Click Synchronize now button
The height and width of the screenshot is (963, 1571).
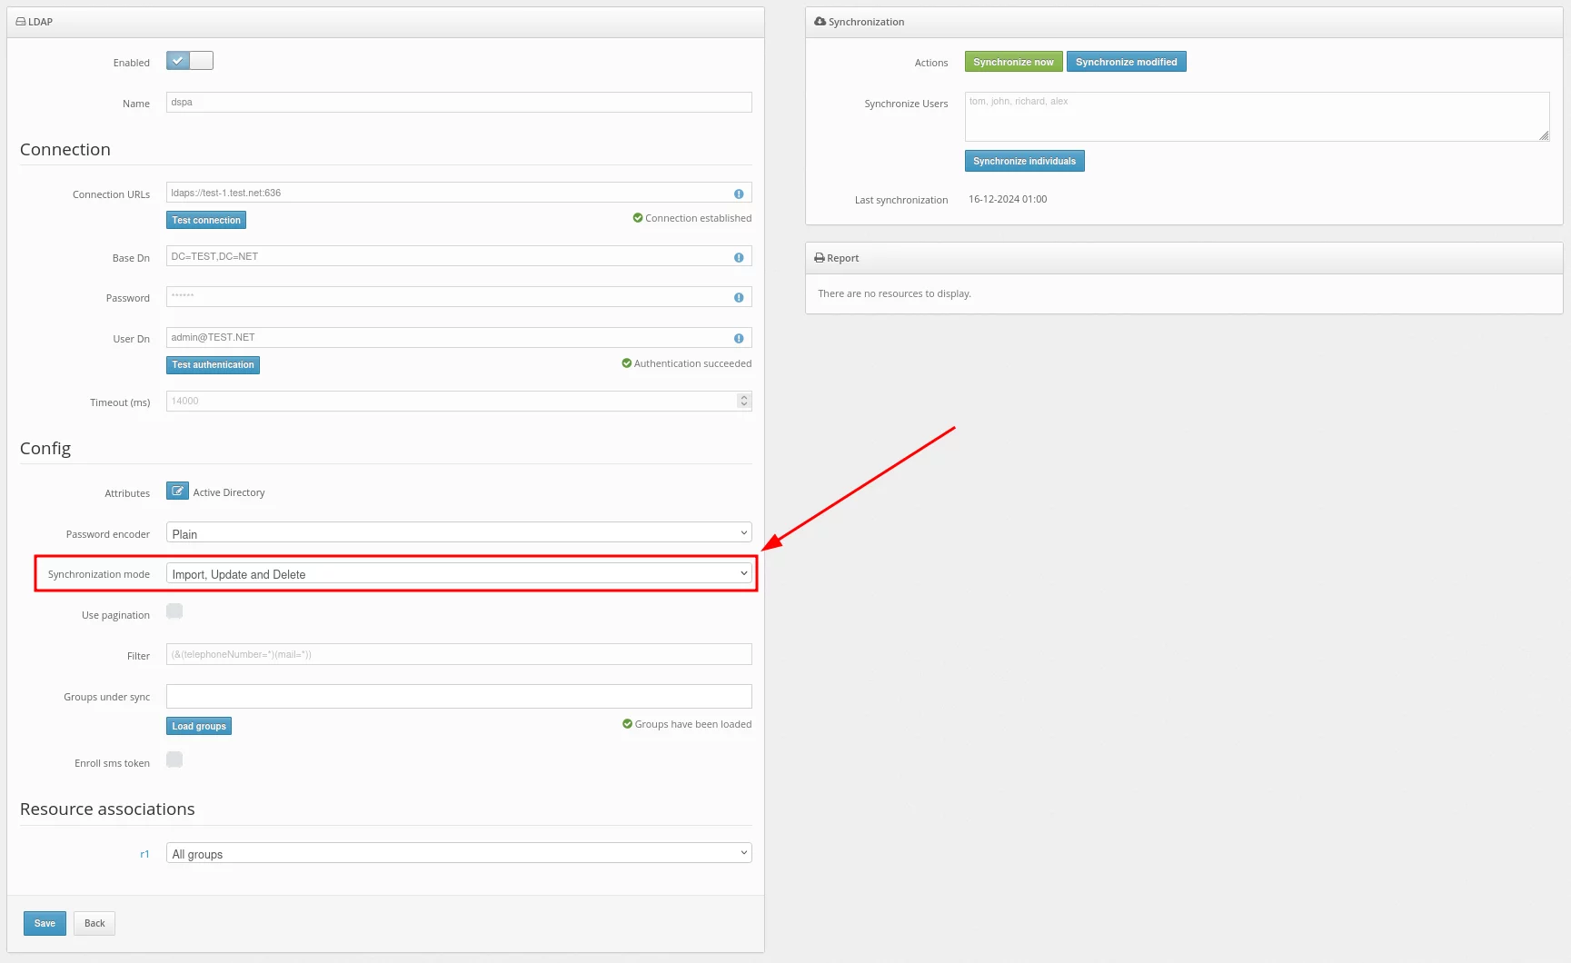tap(1013, 62)
